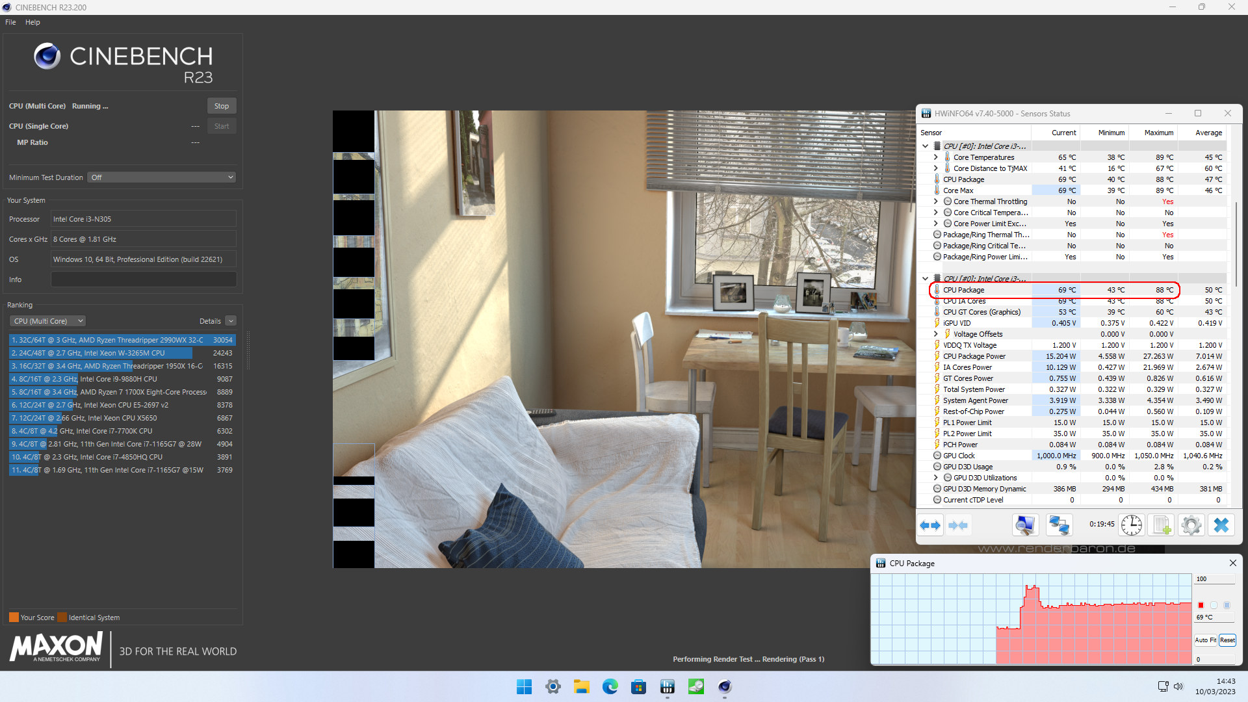This screenshot has height=702, width=1248.
Task: Switch to Cinebench via its taskbar icon
Action: click(725, 686)
